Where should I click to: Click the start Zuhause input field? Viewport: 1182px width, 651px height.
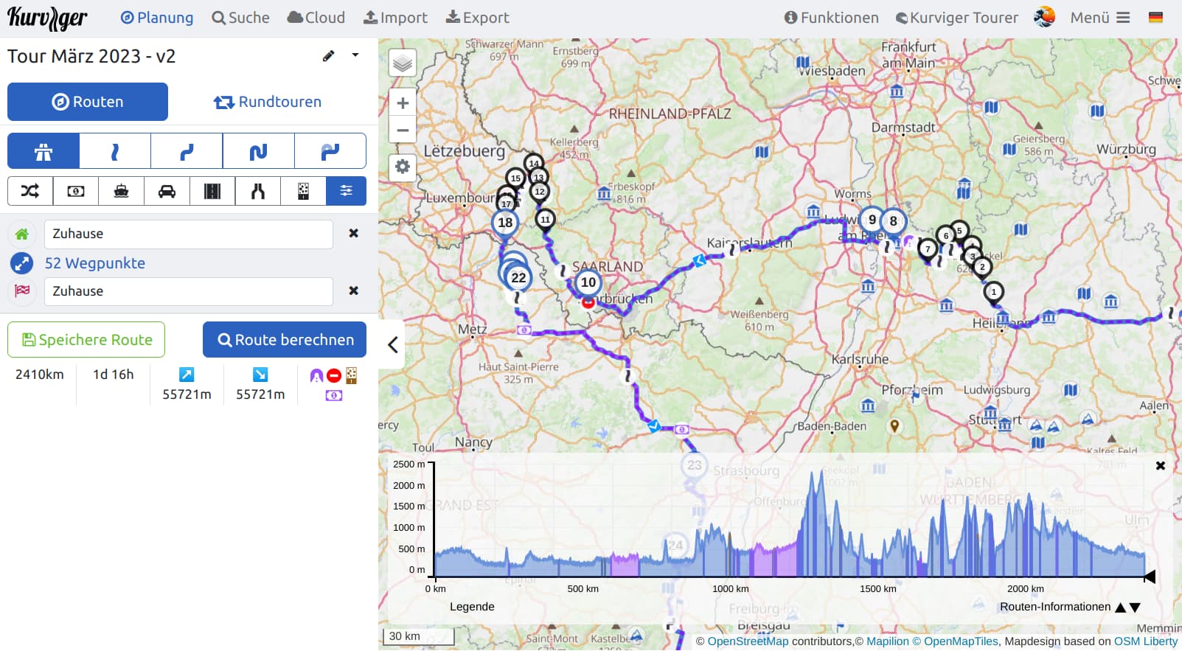189,234
